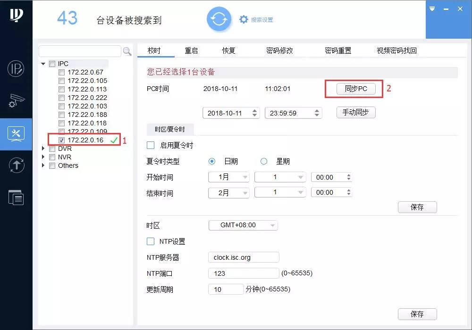Click the 手动同步 button
472x330 pixels.
point(356,112)
